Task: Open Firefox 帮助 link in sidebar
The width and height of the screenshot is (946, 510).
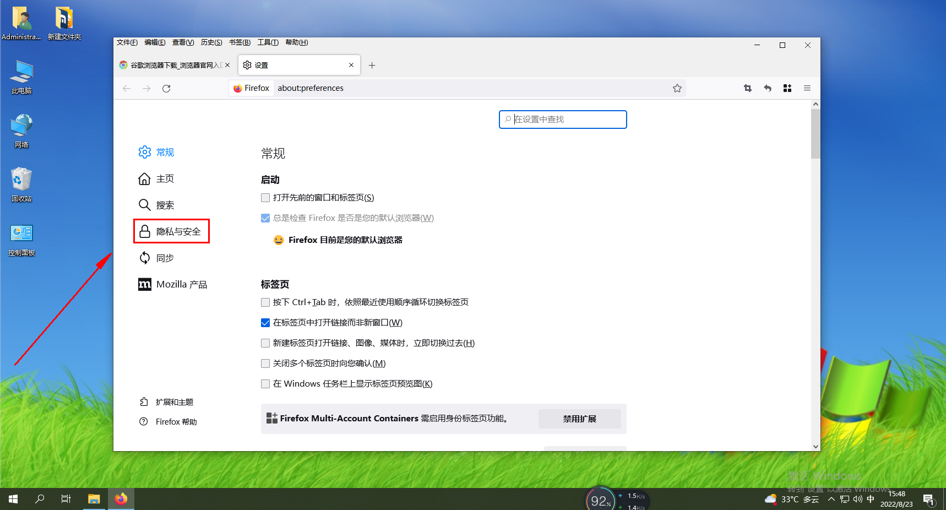Action: 168,421
